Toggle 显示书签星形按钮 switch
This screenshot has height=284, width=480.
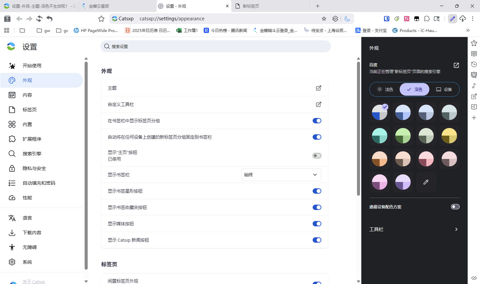317,191
